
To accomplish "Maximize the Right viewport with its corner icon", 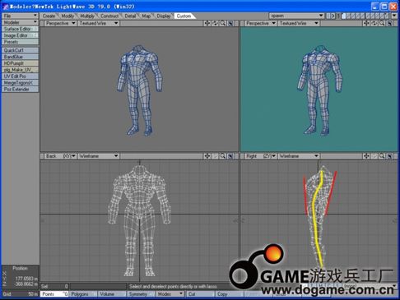I will (x=389, y=156).
